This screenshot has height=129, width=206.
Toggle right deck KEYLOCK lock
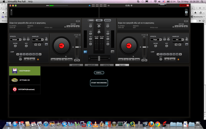pos(147,35)
